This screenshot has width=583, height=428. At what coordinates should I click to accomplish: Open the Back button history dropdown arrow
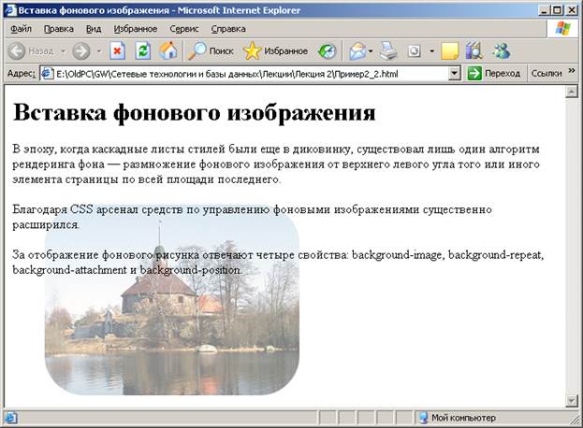[x=64, y=50]
